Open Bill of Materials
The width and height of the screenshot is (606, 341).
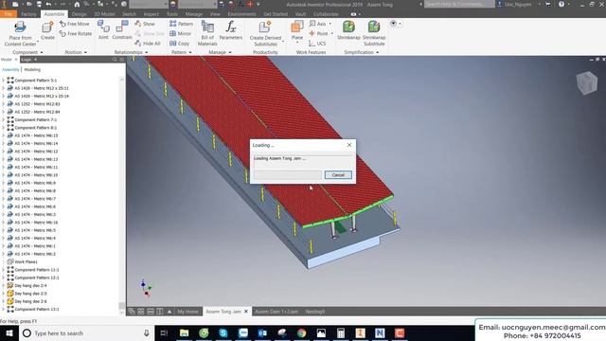[x=207, y=33]
